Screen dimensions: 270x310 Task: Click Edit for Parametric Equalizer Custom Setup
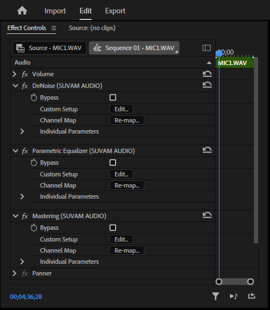tap(121, 174)
